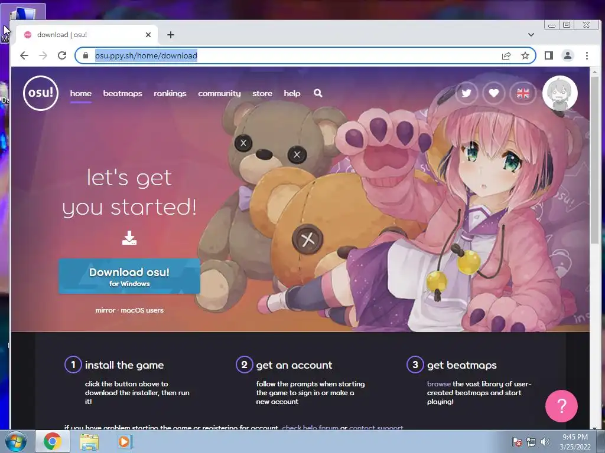Open the home menu item
605x453 pixels.
click(x=80, y=93)
